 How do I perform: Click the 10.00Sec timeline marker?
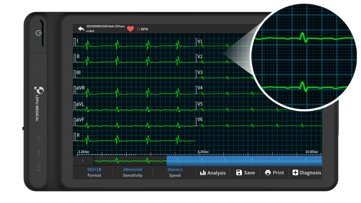[312, 152]
